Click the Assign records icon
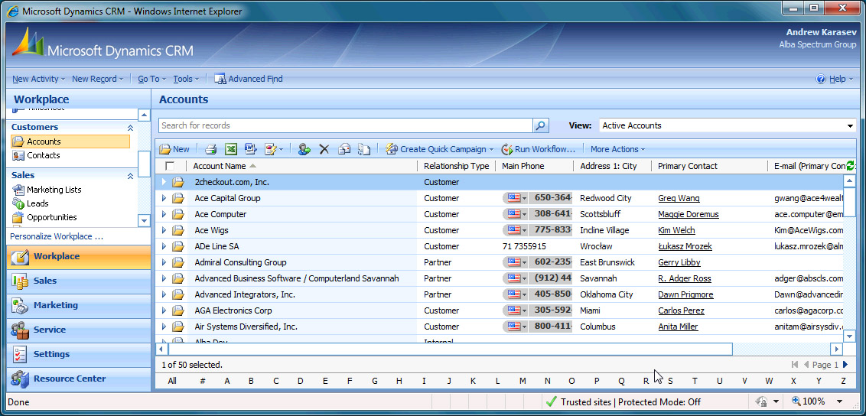866x416 pixels. click(x=304, y=149)
